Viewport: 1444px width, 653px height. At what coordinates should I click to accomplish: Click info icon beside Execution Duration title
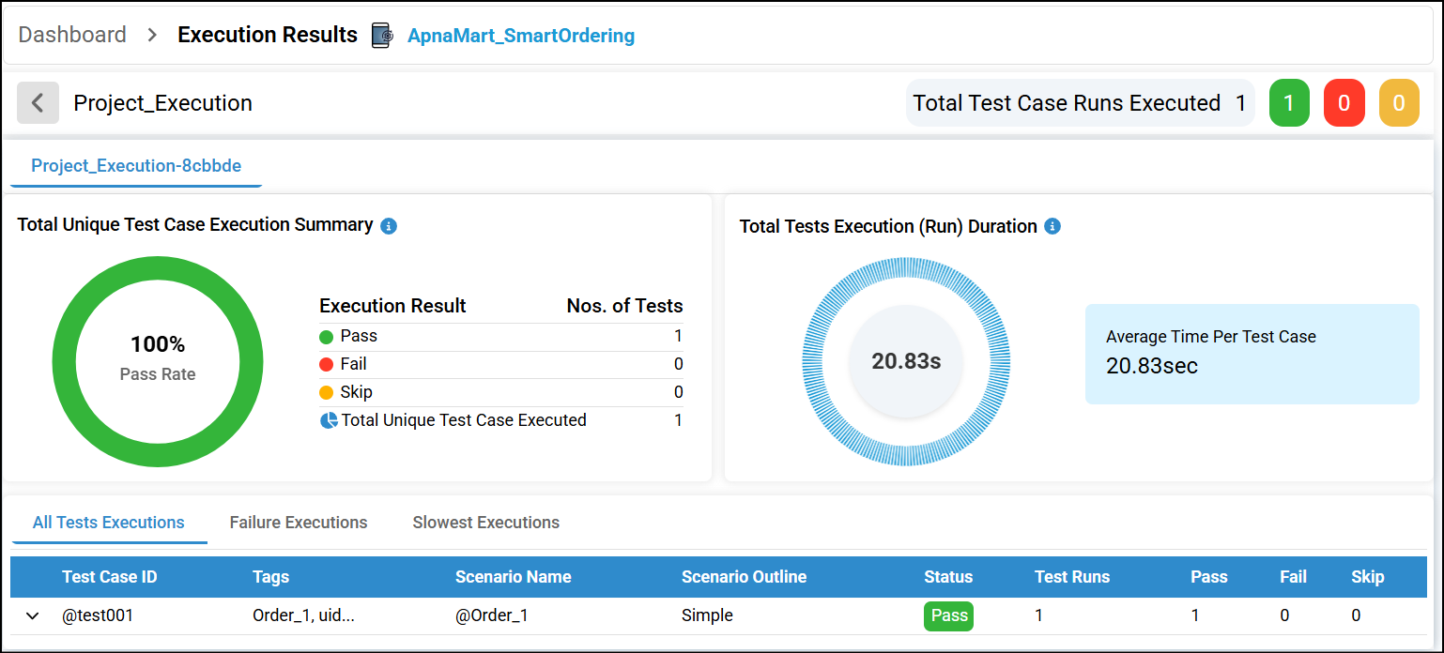click(1052, 226)
